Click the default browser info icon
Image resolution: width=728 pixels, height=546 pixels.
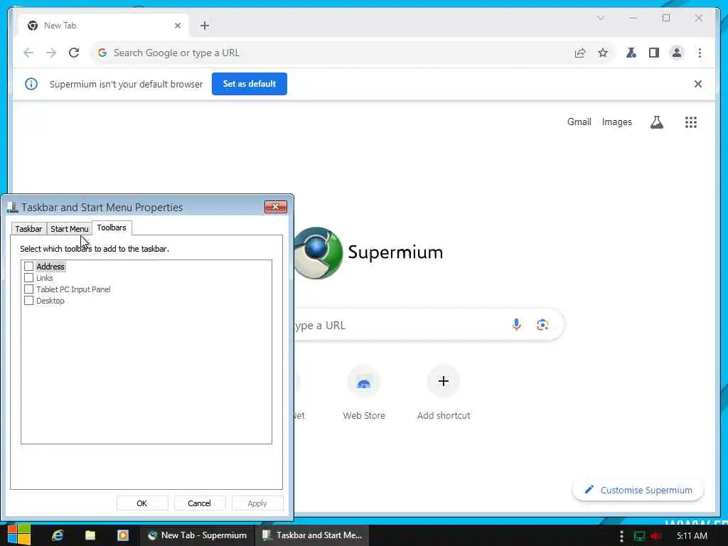pos(31,84)
